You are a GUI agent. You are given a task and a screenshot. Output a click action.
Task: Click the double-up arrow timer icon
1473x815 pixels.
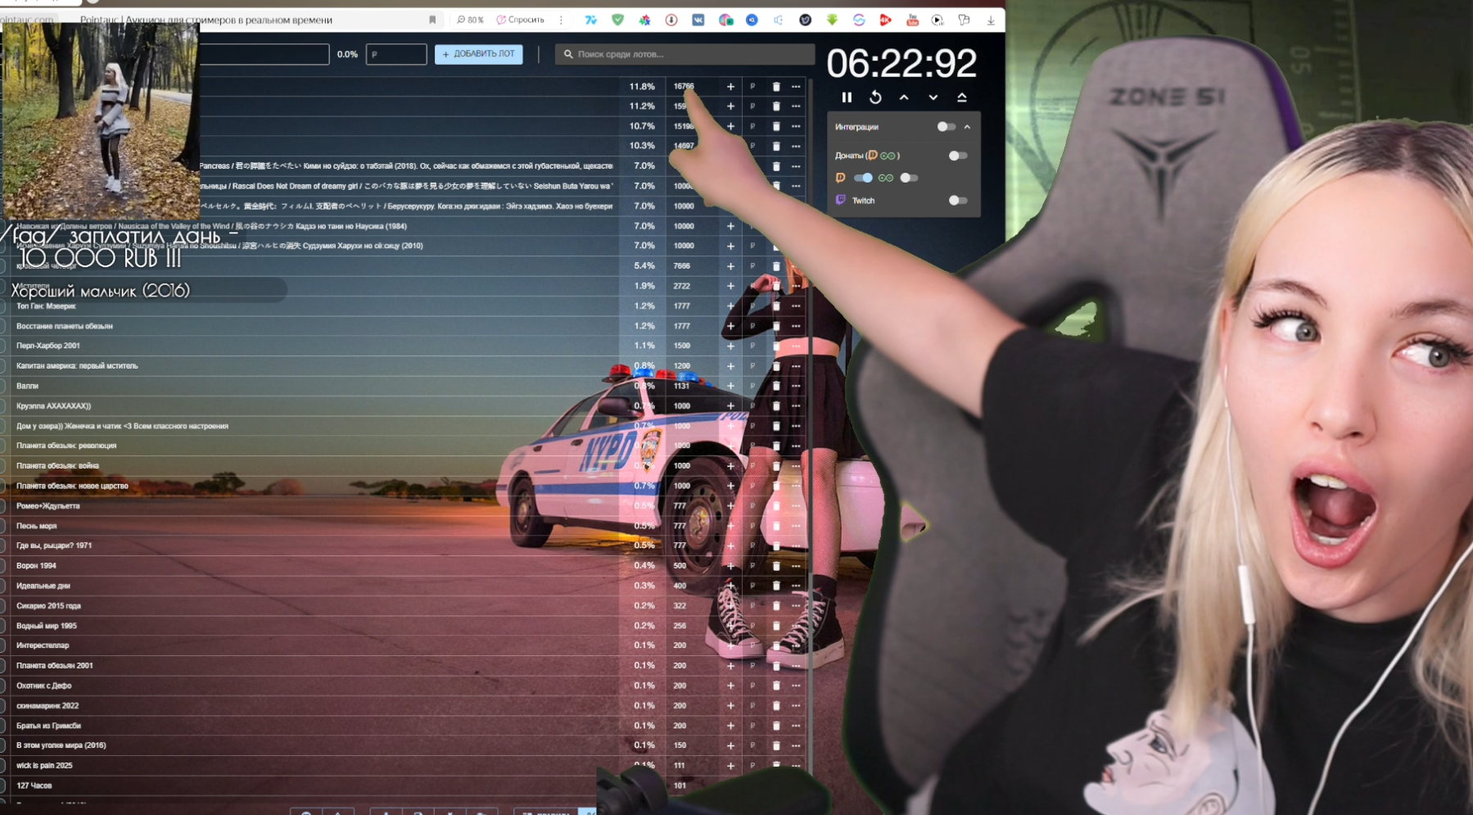click(x=962, y=97)
